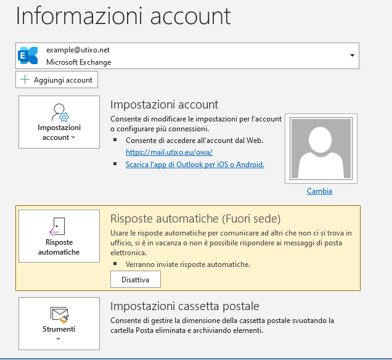Select the example@utixo.net account entry

click(x=78, y=50)
